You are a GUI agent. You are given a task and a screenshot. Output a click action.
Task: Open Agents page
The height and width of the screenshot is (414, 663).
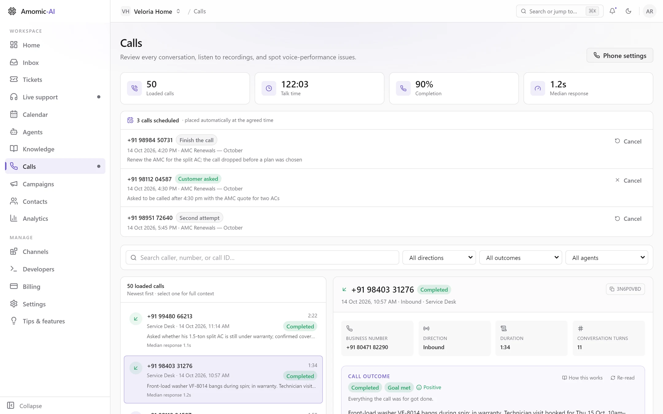[55, 132]
